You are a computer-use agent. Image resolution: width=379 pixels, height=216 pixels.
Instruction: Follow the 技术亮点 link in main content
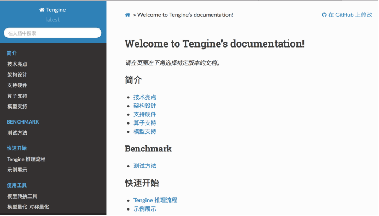tap(145, 97)
